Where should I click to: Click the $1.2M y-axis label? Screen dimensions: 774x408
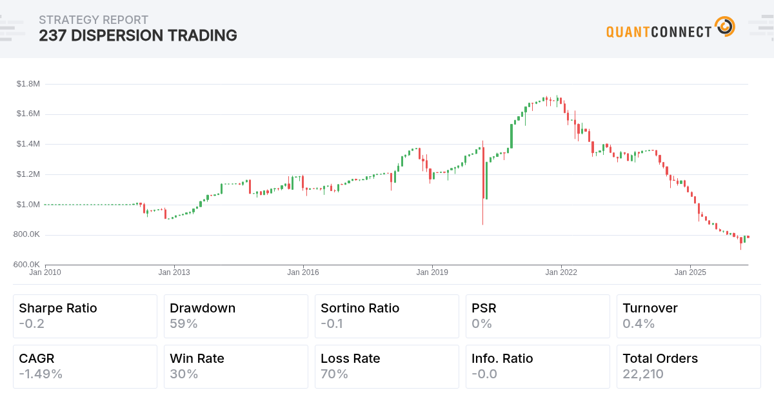point(28,174)
